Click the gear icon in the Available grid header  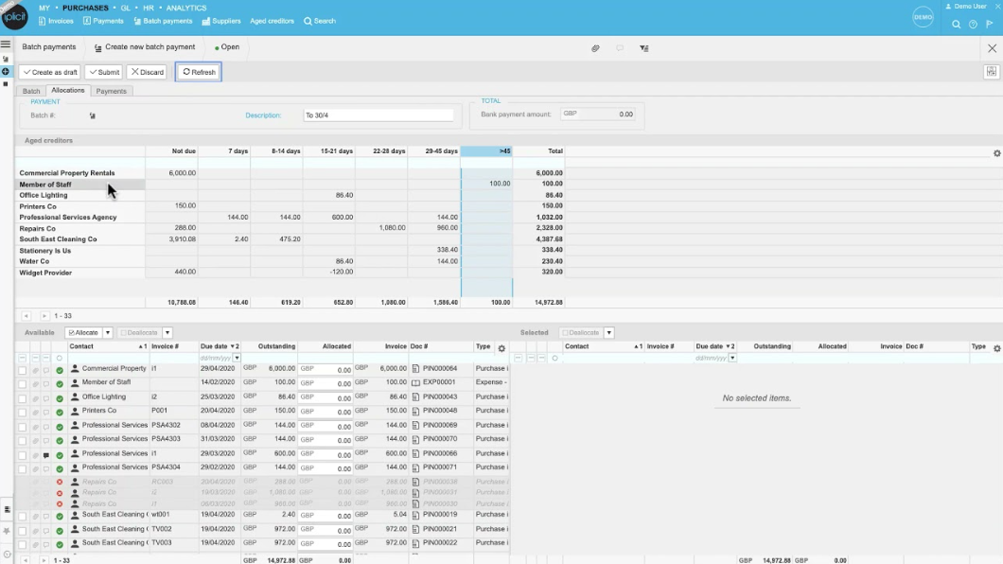[x=501, y=346]
